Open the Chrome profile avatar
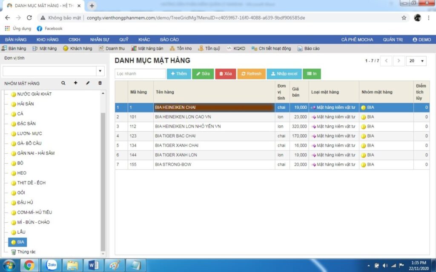This screenshot has width=436, height=272. click(417, 18)
